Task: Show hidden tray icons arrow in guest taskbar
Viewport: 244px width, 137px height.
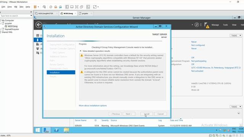Action: 217,130
